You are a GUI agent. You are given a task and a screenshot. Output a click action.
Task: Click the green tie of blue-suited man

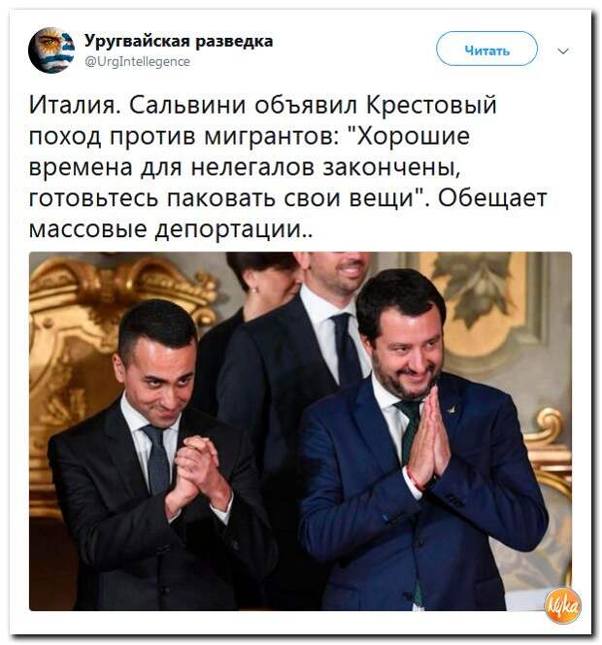coord(410,427)
